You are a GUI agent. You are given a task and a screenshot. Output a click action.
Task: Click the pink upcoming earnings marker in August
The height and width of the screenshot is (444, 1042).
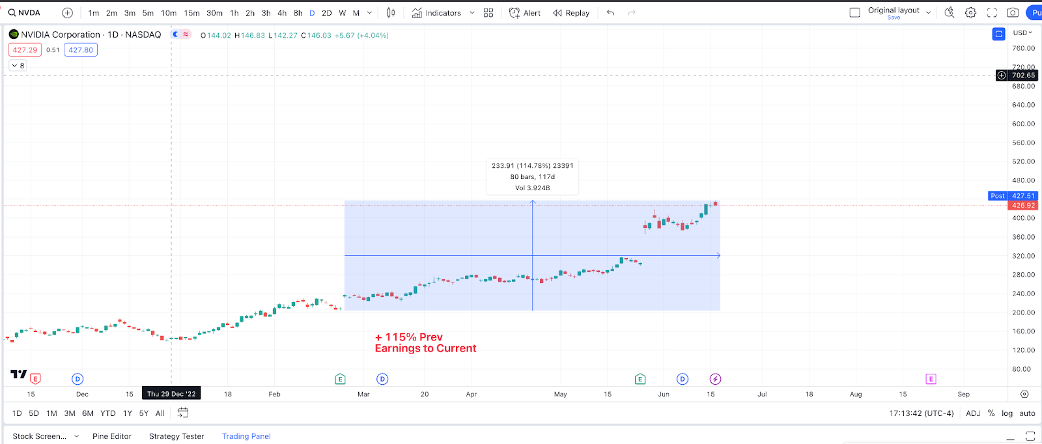[931, 379]
